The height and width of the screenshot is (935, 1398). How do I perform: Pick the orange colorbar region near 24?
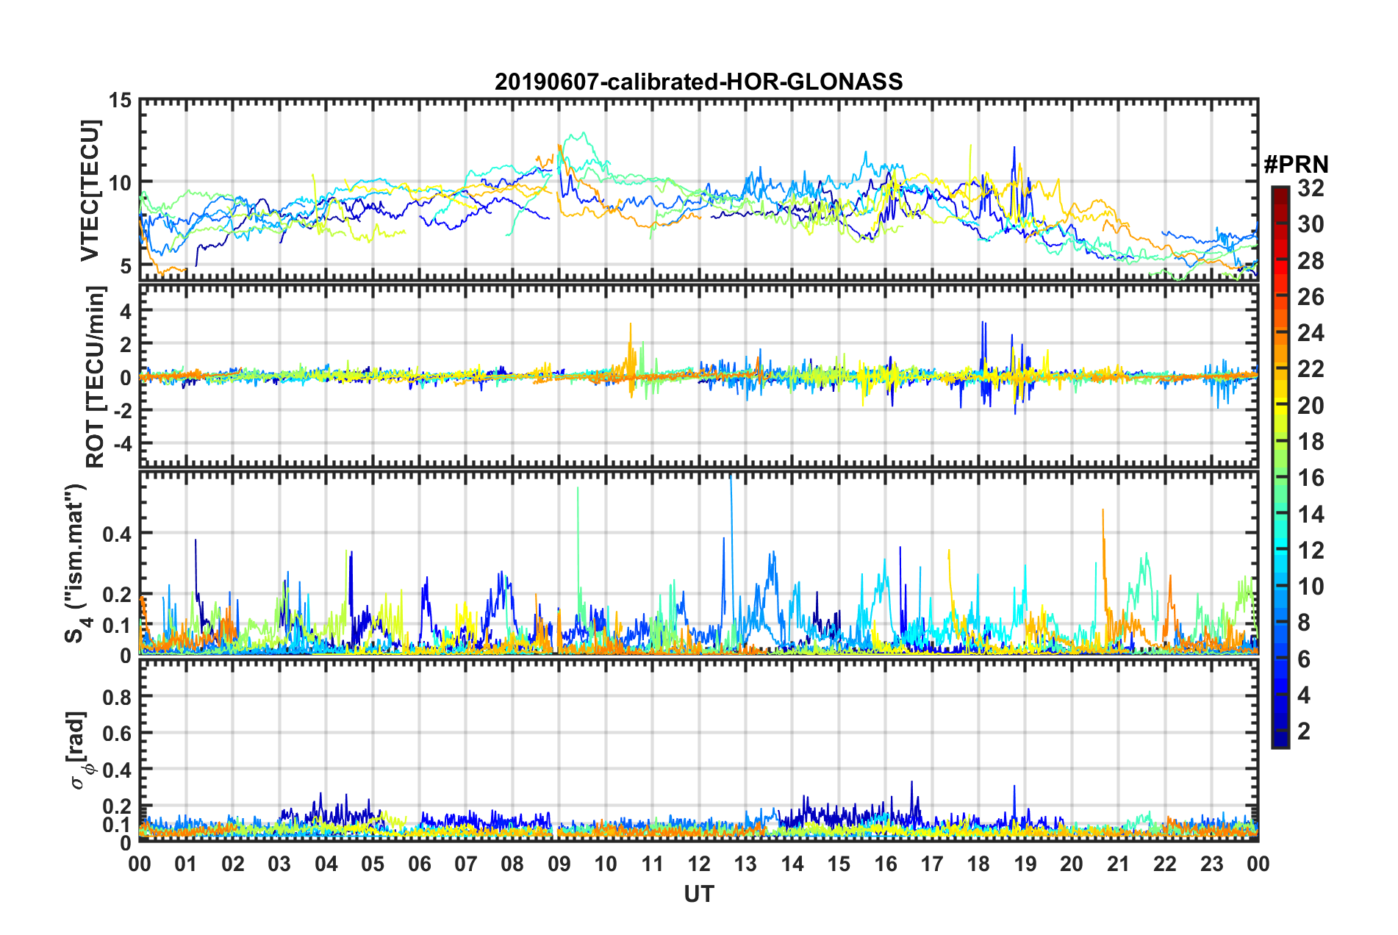point(1280,334)
